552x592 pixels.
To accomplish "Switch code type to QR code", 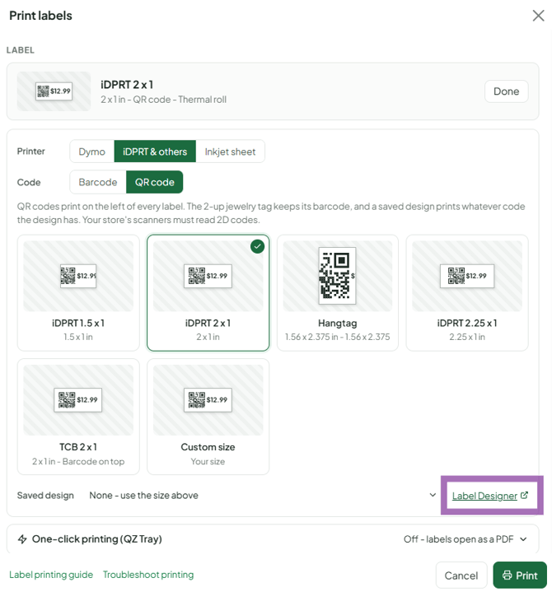I will (x=155, y=182).
